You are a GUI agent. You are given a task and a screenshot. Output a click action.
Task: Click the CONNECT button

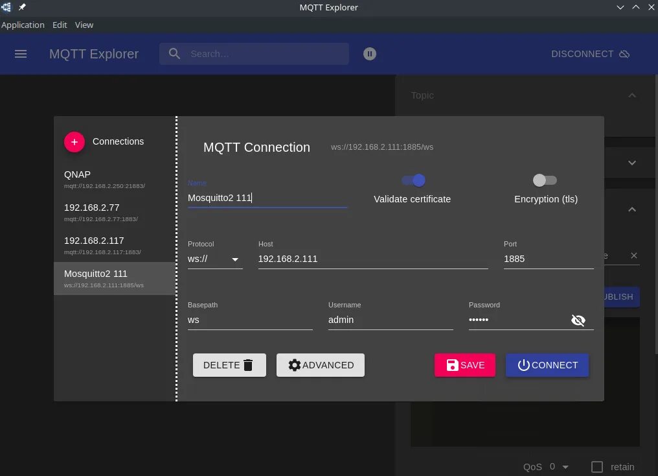coord(547,365)
